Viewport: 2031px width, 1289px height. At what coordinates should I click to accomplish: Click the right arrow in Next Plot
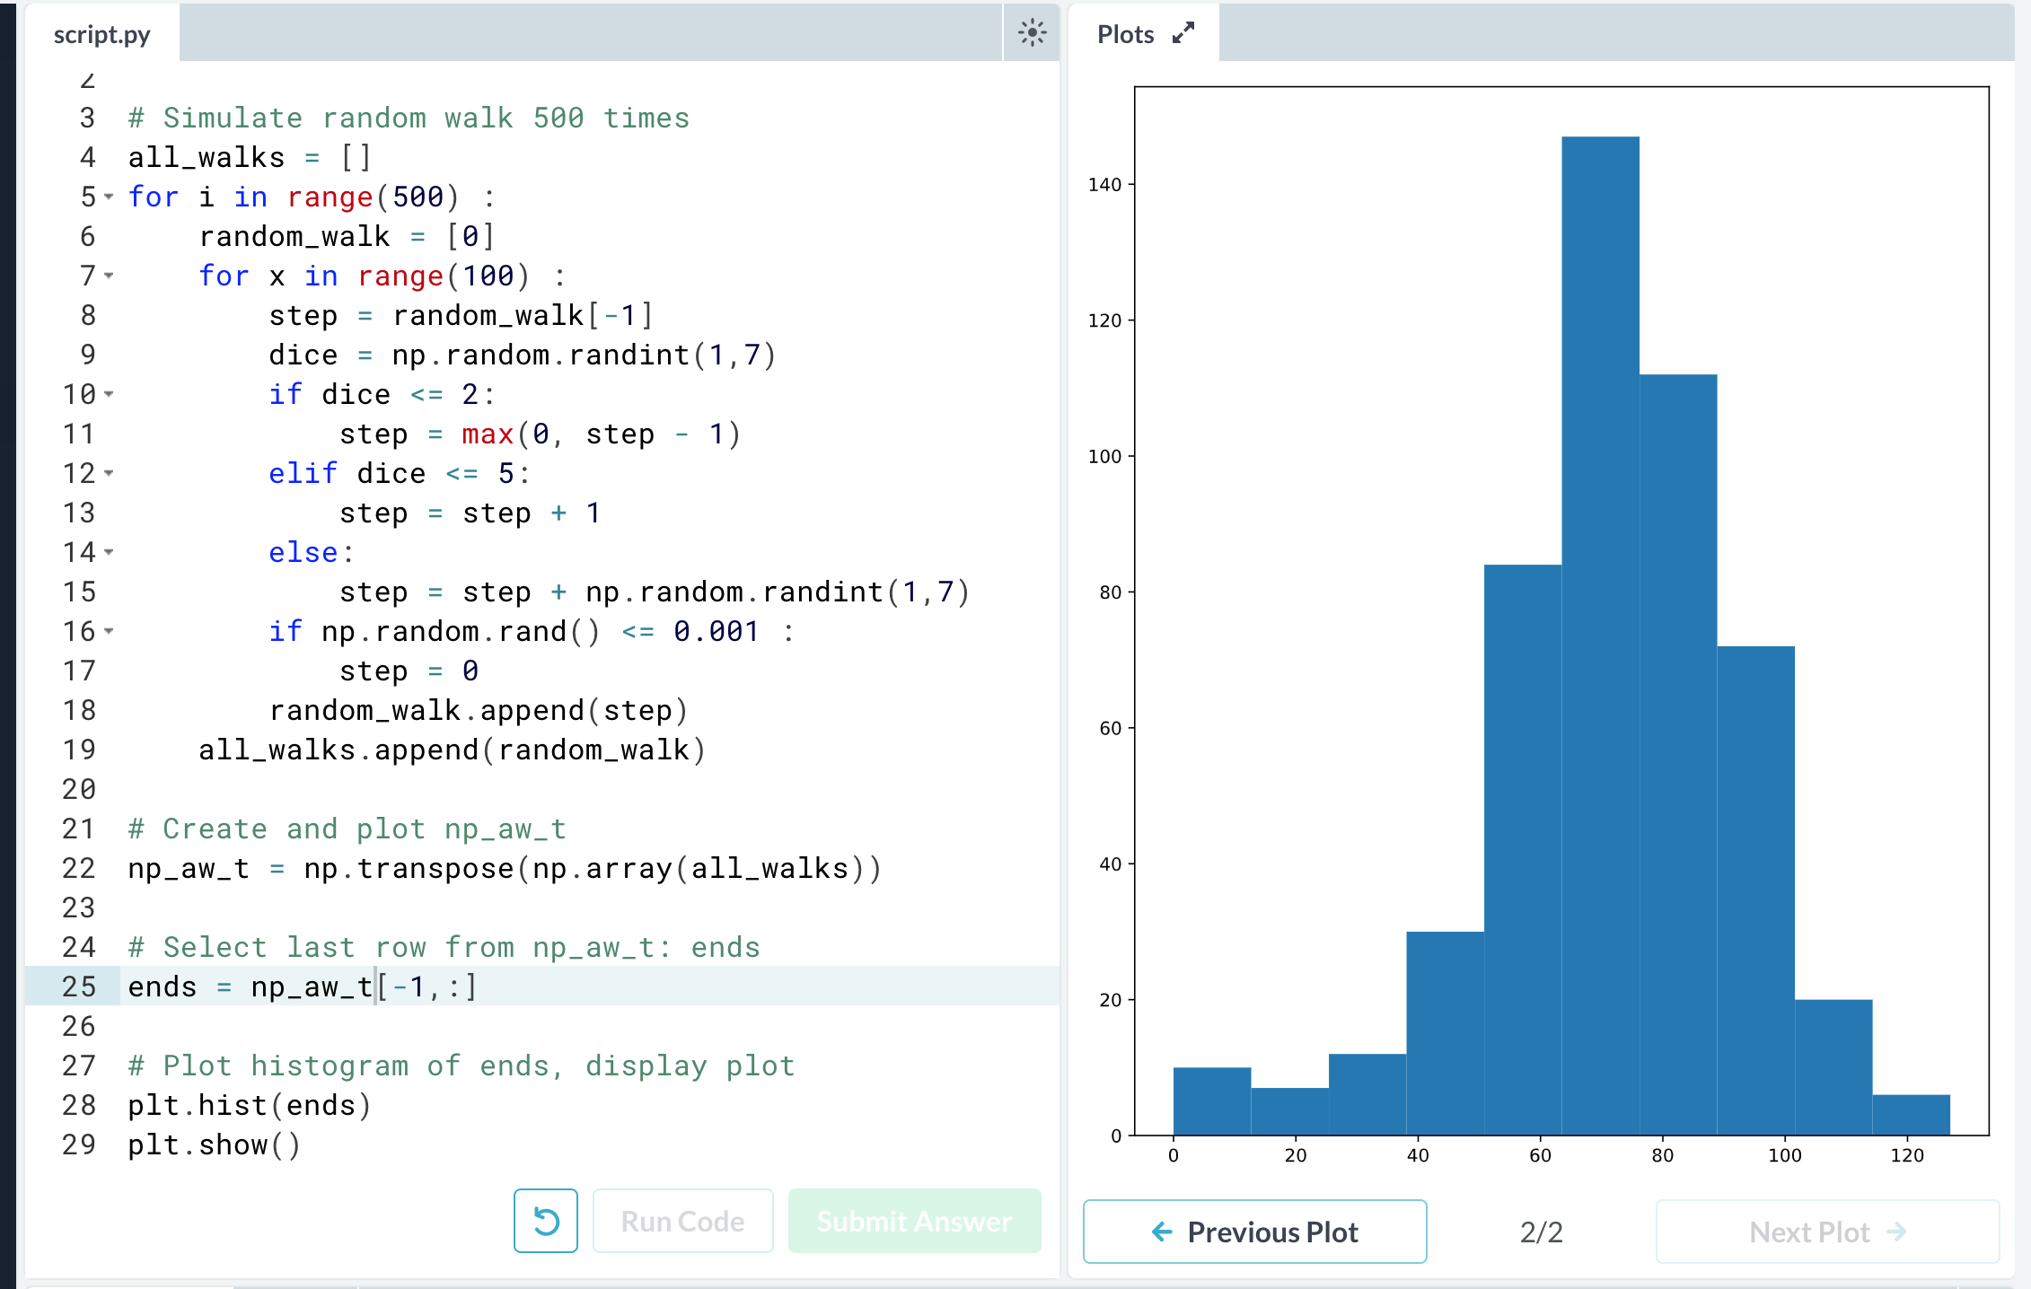point(1897,1232)
